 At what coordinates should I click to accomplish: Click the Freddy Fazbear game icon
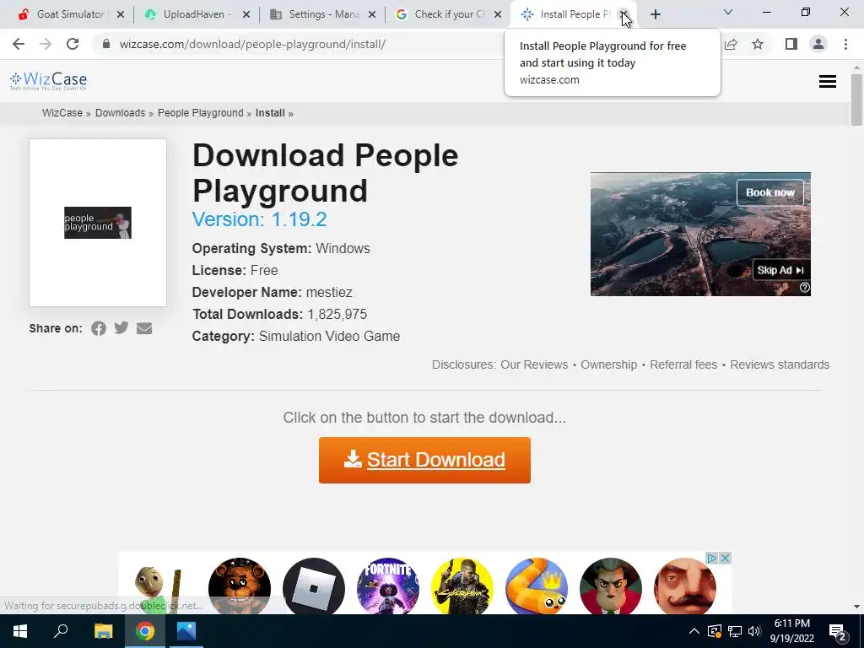coord(240,586)
